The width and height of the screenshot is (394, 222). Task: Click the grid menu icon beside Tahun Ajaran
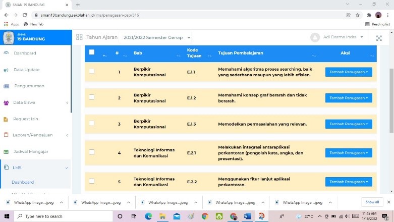click(x=79, y=37)
